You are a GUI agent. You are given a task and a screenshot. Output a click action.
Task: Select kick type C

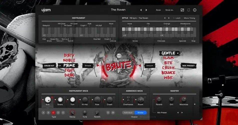53,112
